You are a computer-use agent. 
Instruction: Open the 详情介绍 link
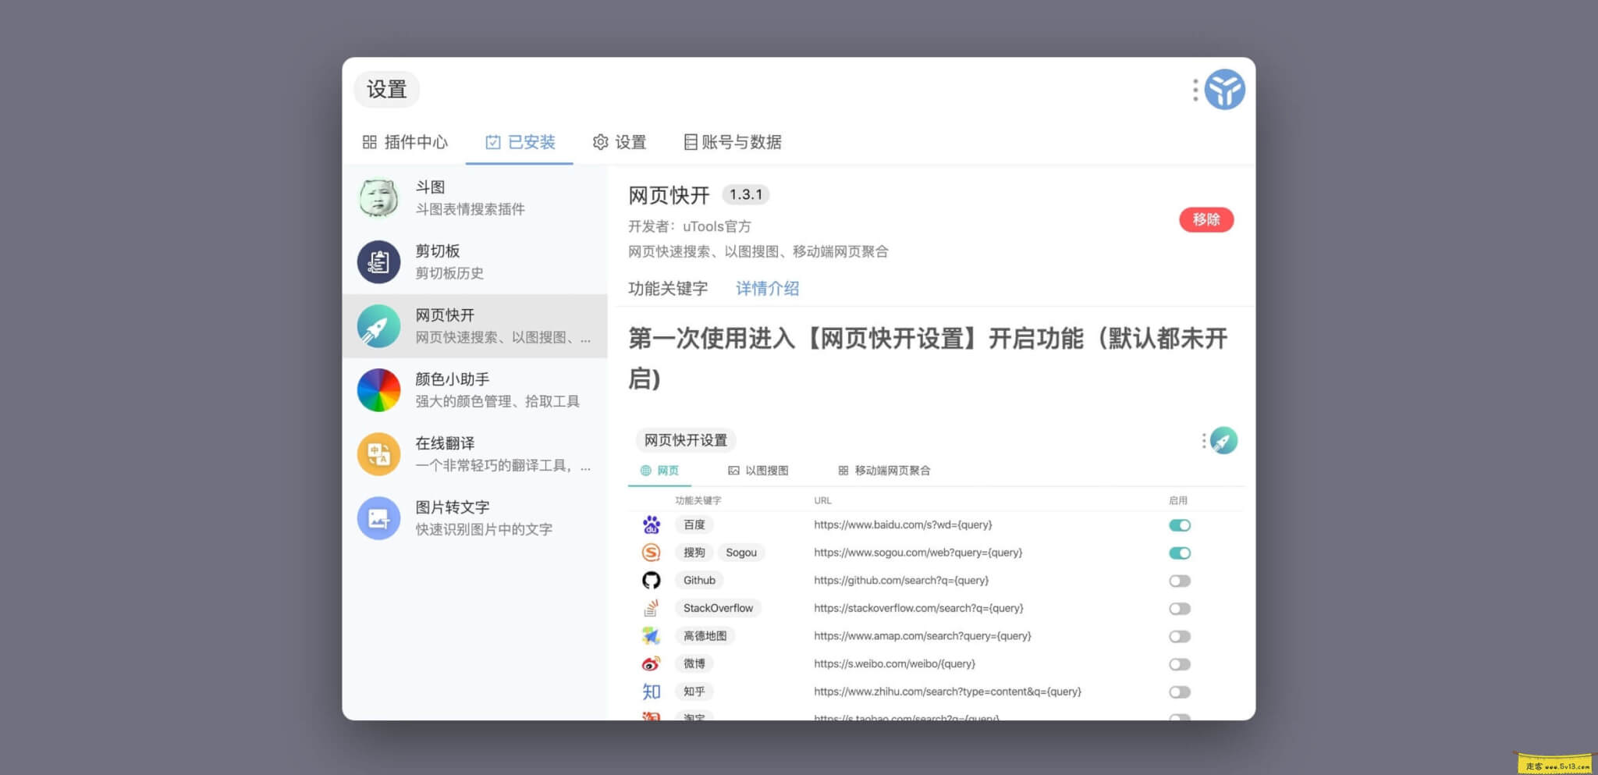[x=768, y=288]
